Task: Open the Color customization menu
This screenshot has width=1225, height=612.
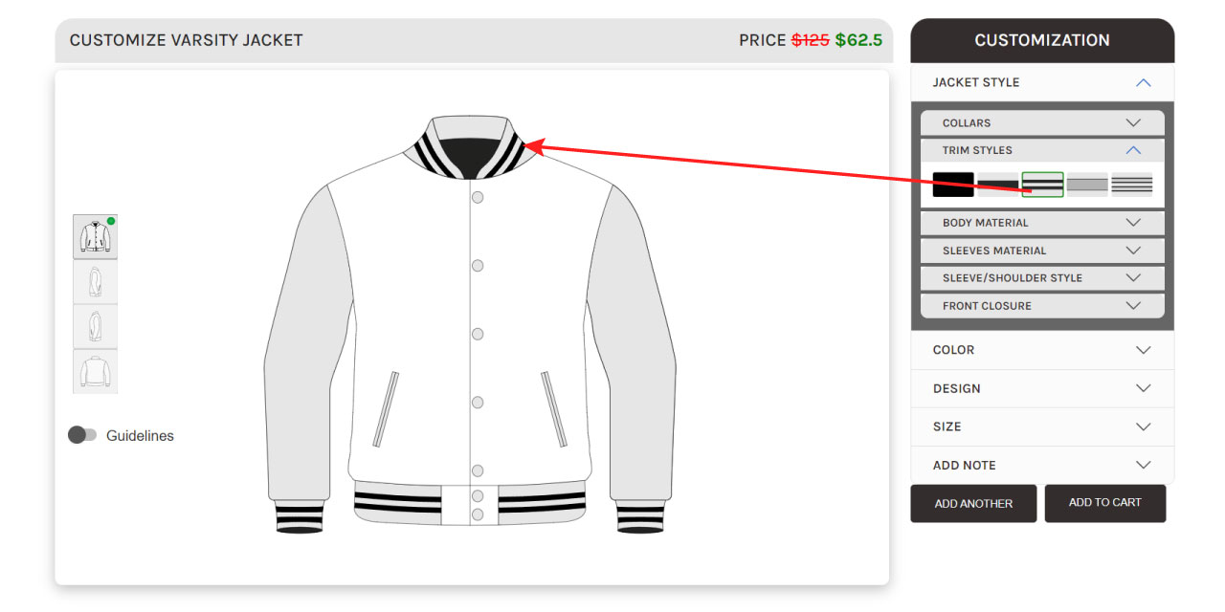Action: coord(1042,350)
